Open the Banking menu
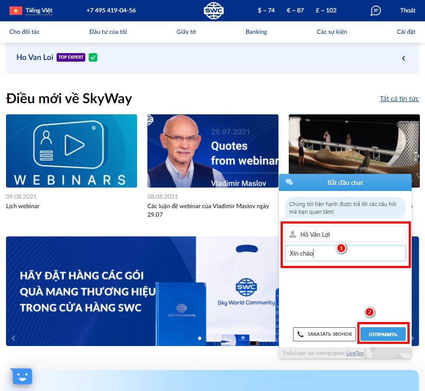 point(256,32)
